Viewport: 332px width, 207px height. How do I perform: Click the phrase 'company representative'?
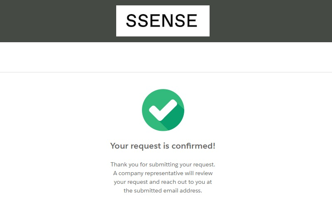click(x=151, y=173)
